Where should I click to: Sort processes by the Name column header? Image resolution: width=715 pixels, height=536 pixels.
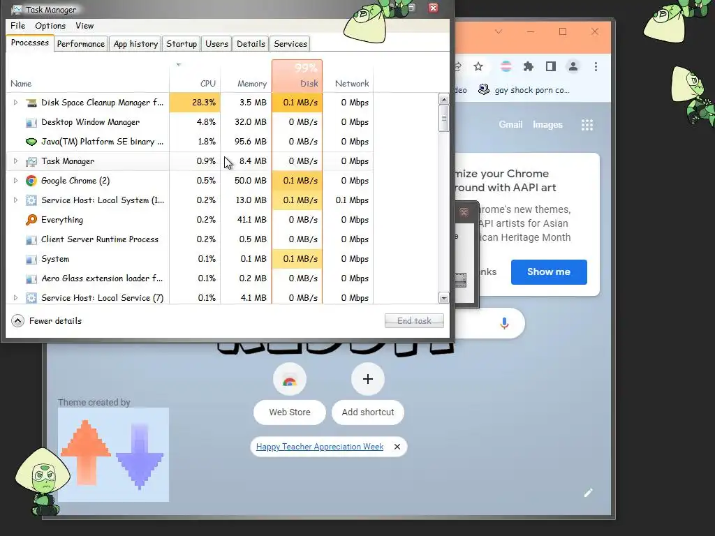tap(87, 75)
